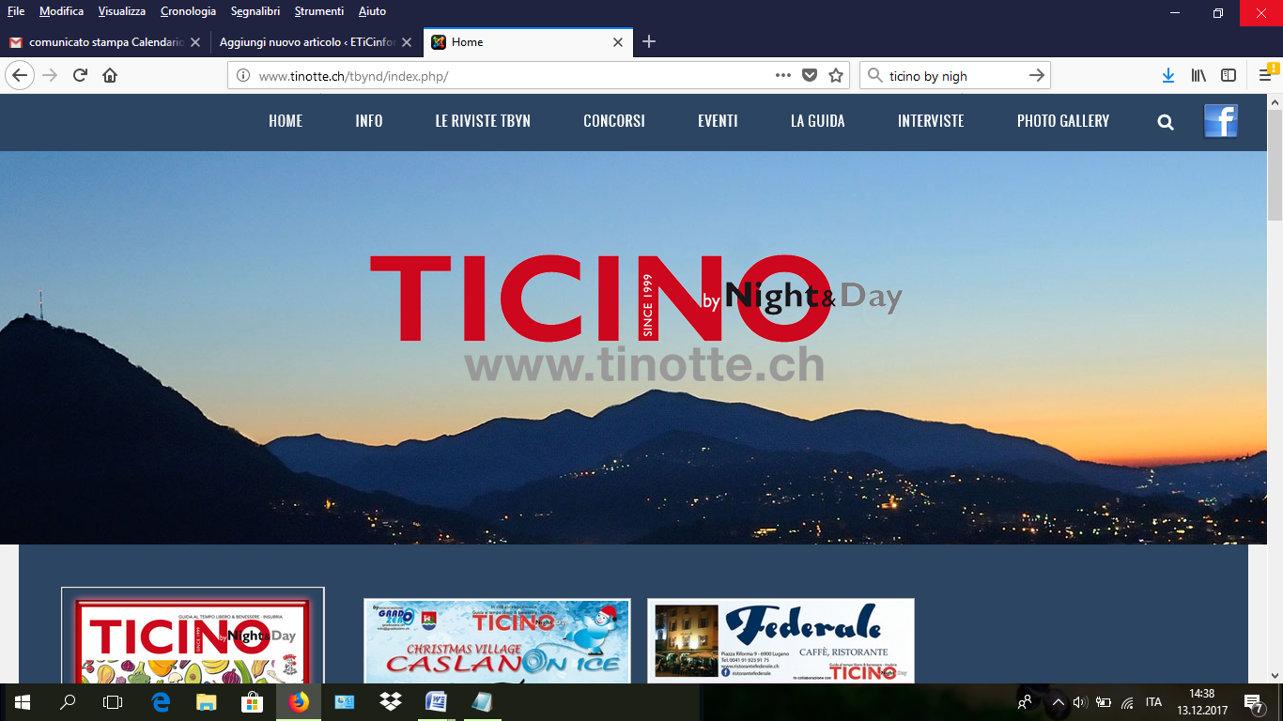This screenshot has width=1283, height=721.
Task: Switch the ITA input language
Action: (x=1153, y=702)
